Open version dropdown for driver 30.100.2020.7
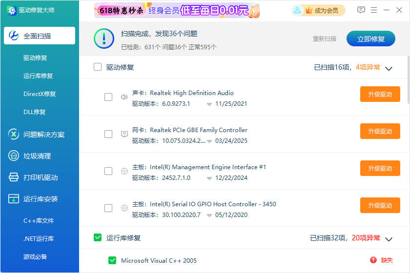 point(209,215)
